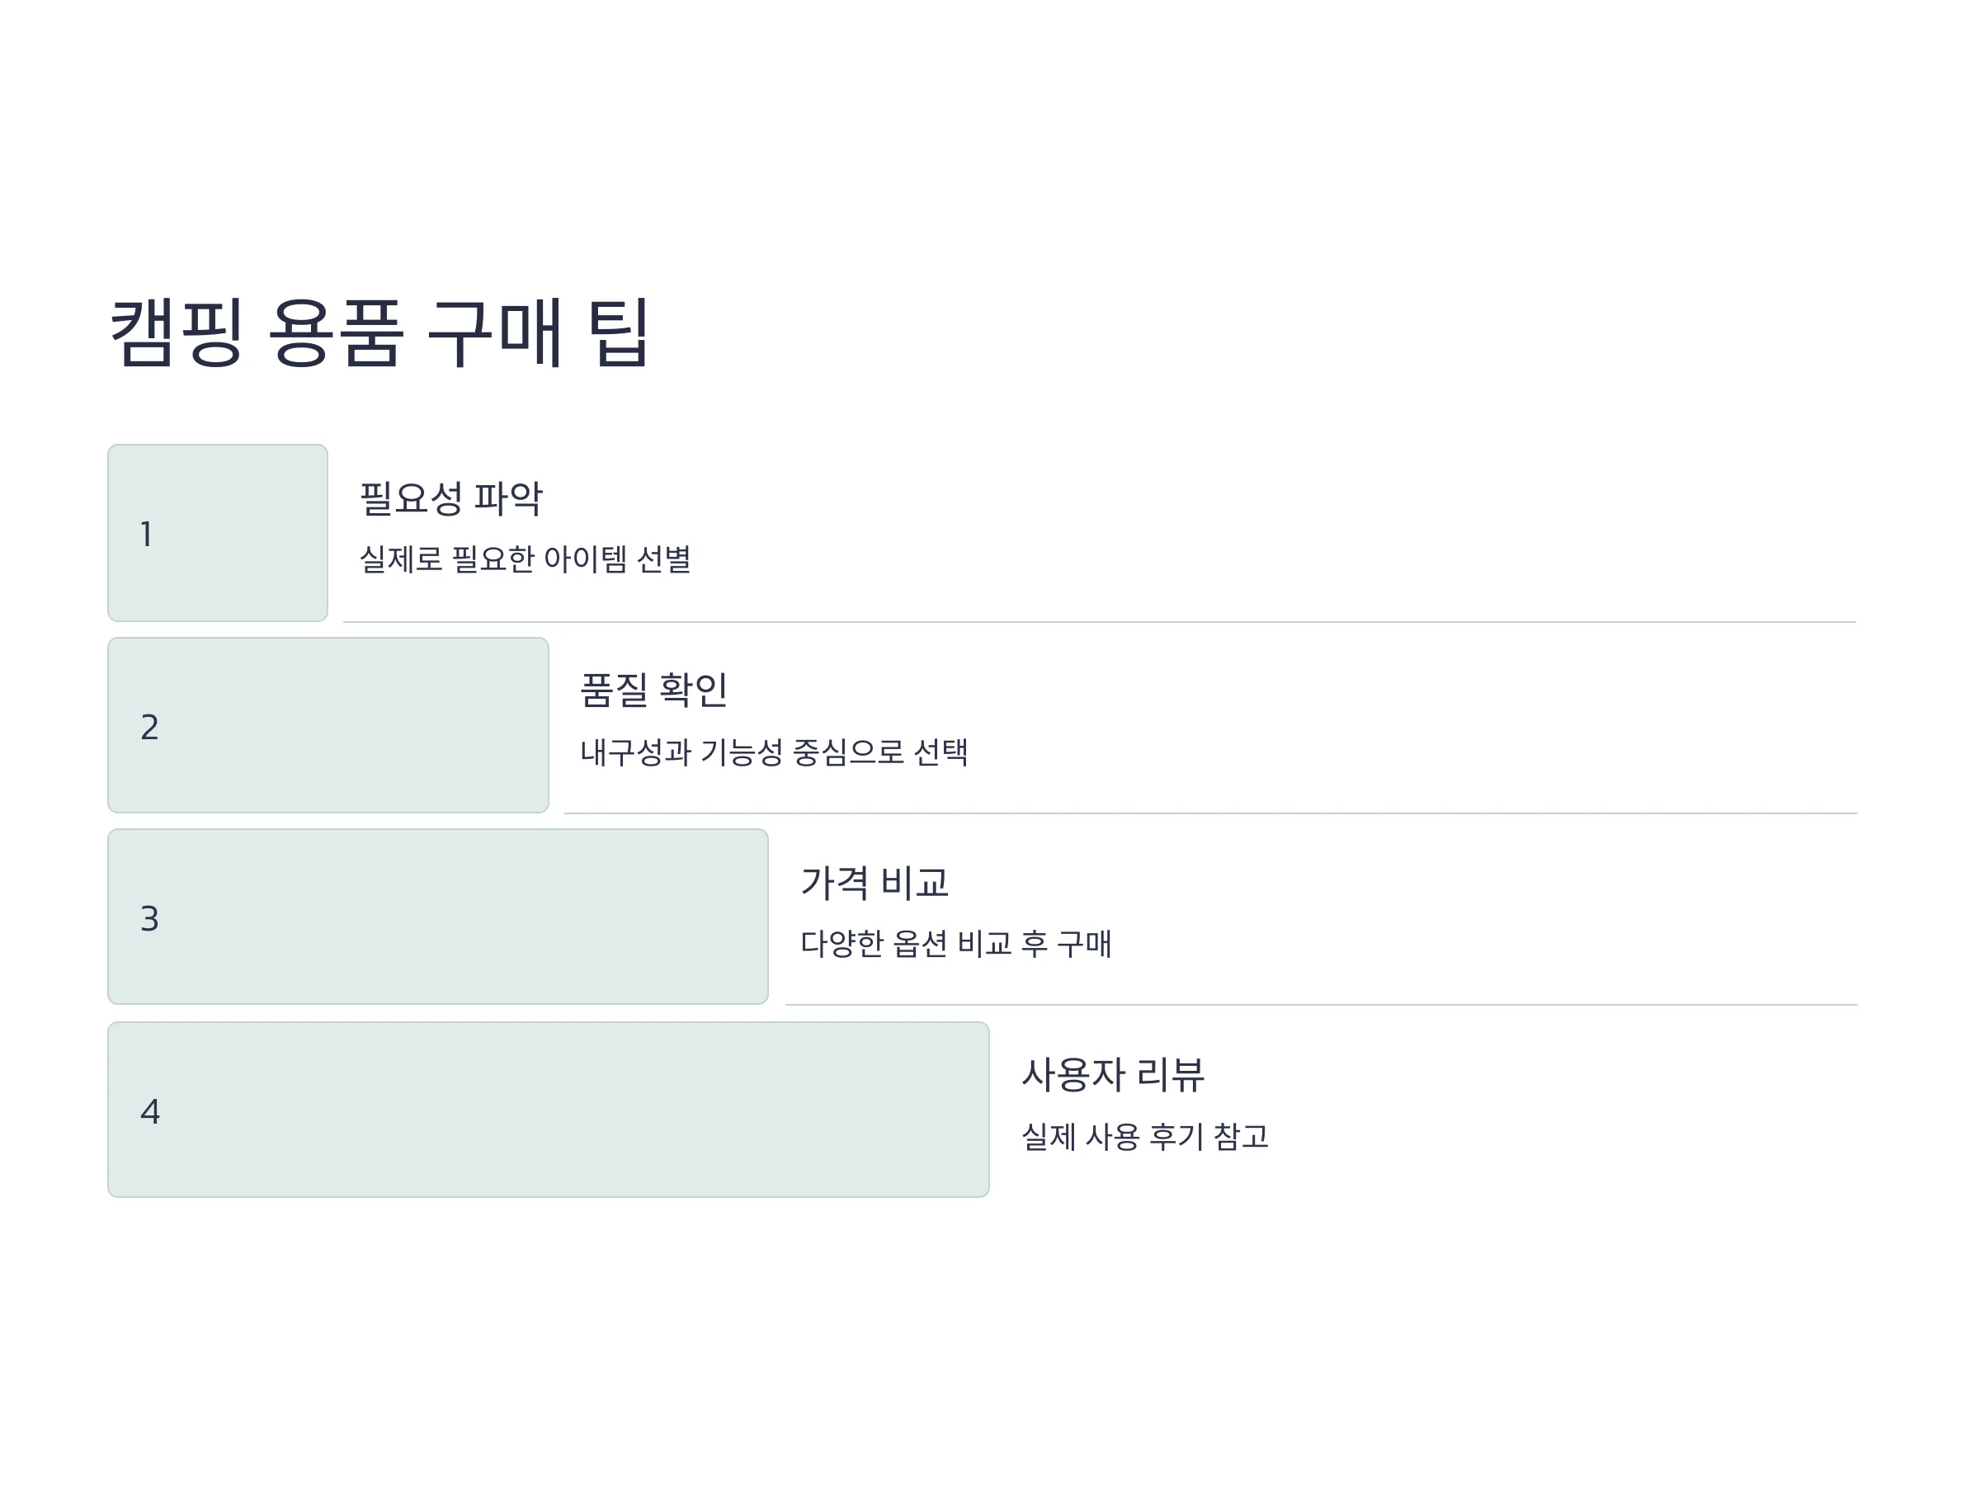Select the step 1 box
The width and height of the screenshot is (1980, 1485).
pyautogui.click(x=218, y=533)
